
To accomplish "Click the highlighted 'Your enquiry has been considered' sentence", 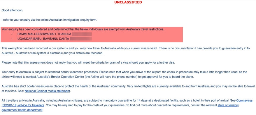I will click(83, 29).
